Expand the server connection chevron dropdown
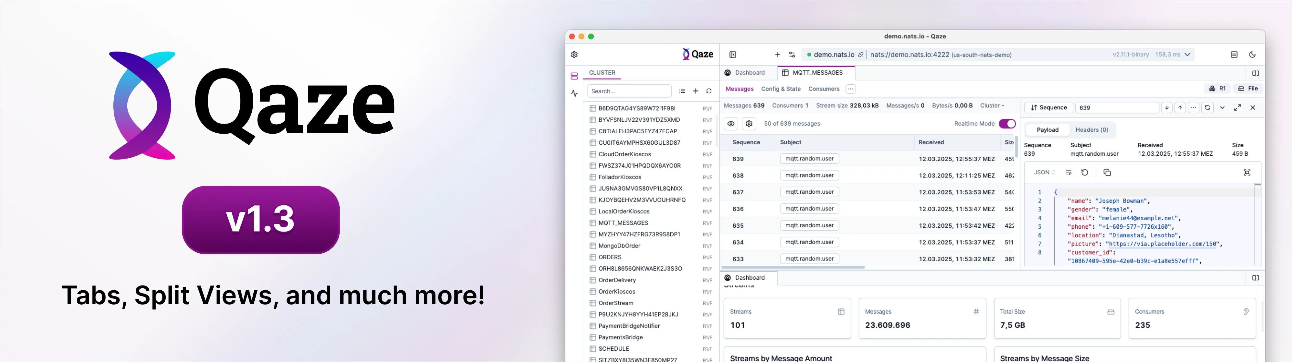Screen dimensions: 1292x362 1187,54
